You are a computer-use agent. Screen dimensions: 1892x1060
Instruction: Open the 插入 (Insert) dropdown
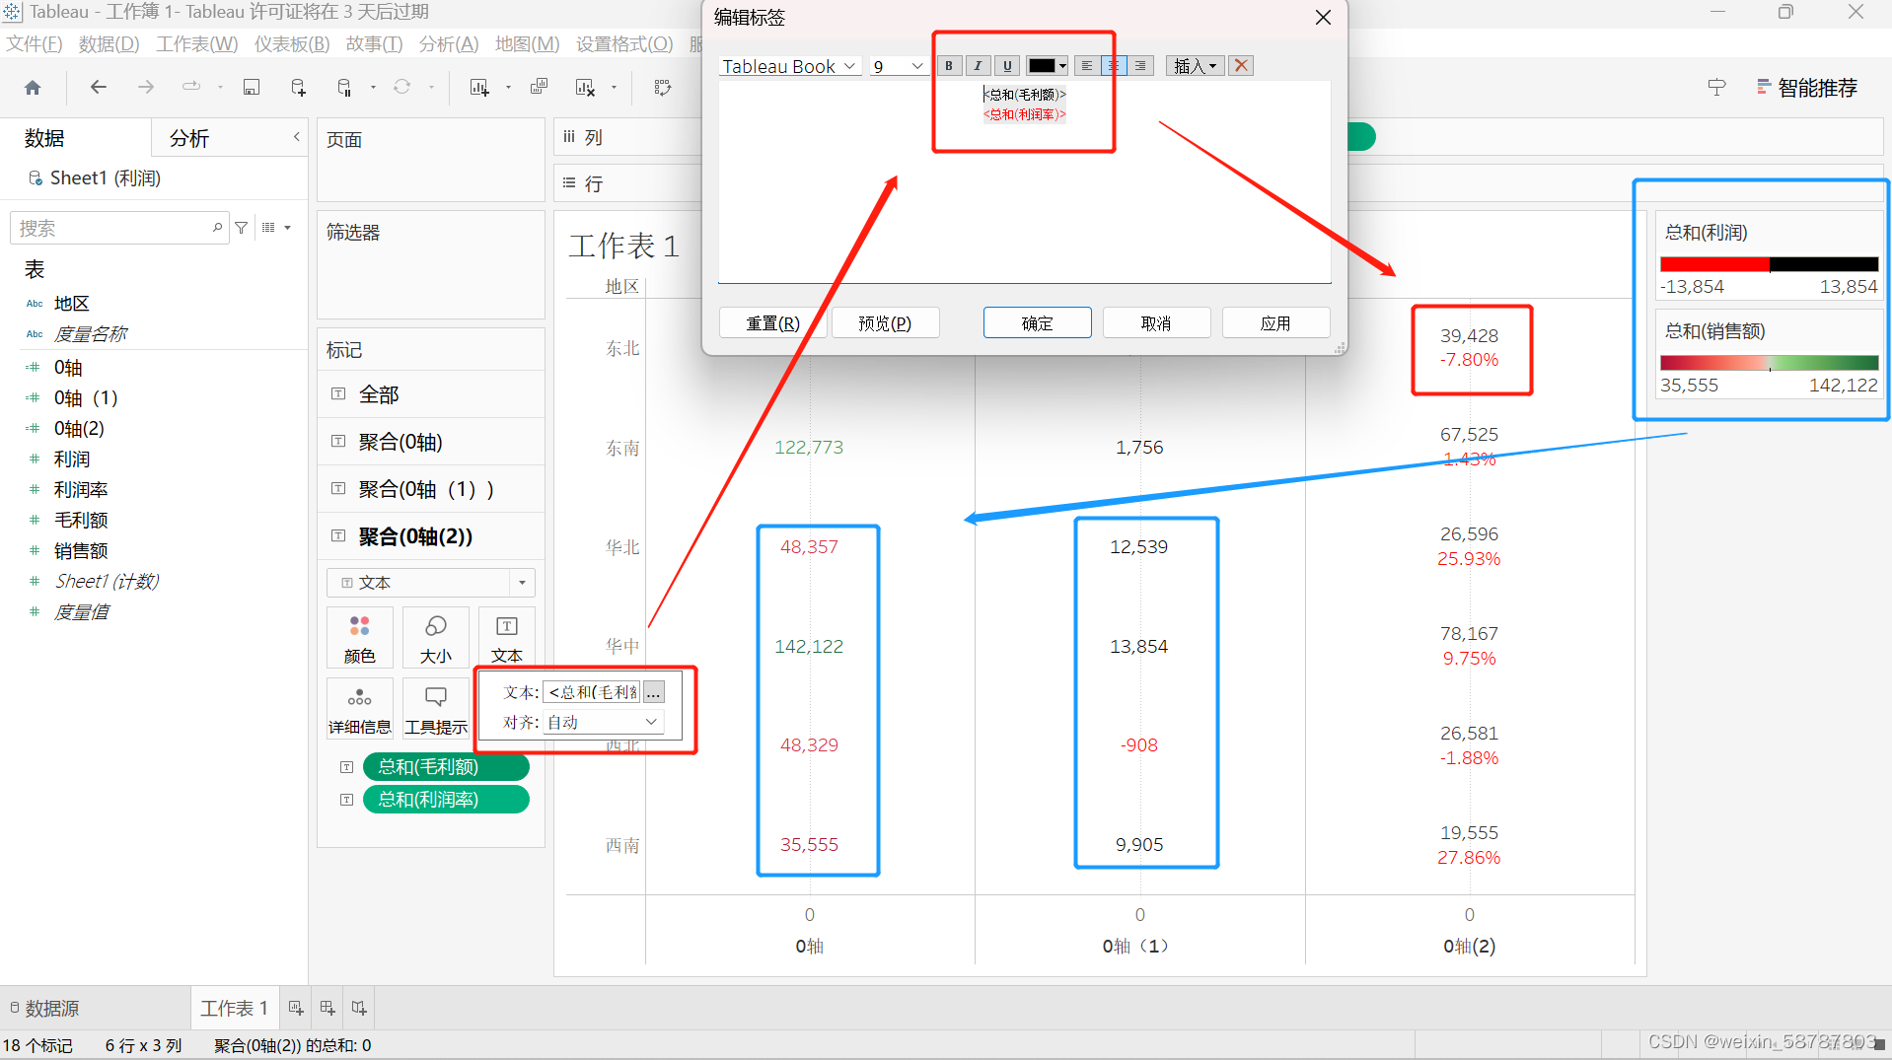click(x=1195, y=65)
